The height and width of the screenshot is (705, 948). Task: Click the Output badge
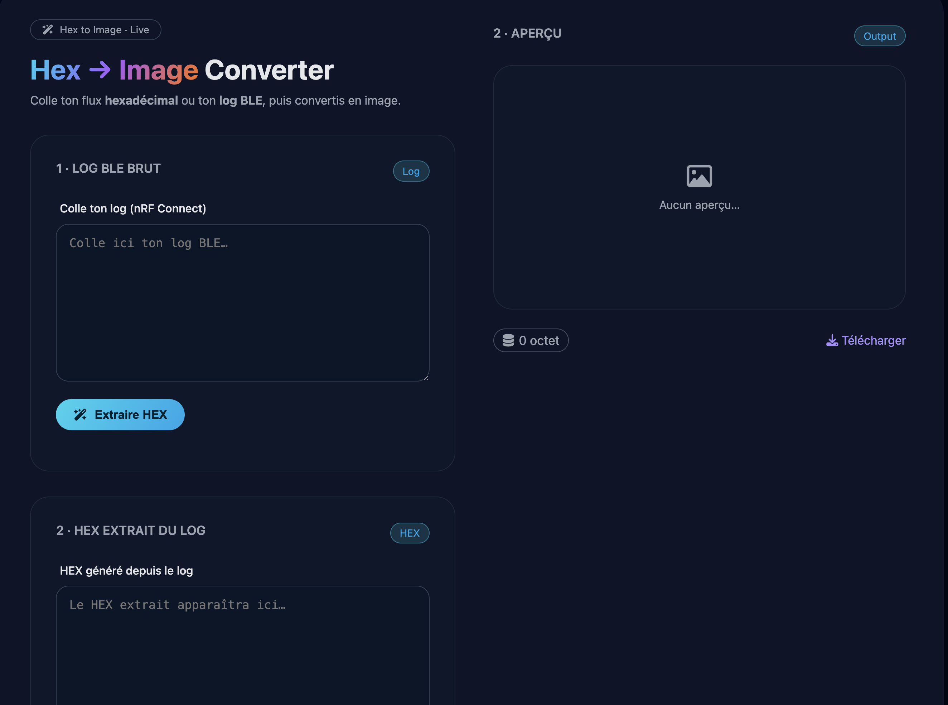tap(879, 36)
